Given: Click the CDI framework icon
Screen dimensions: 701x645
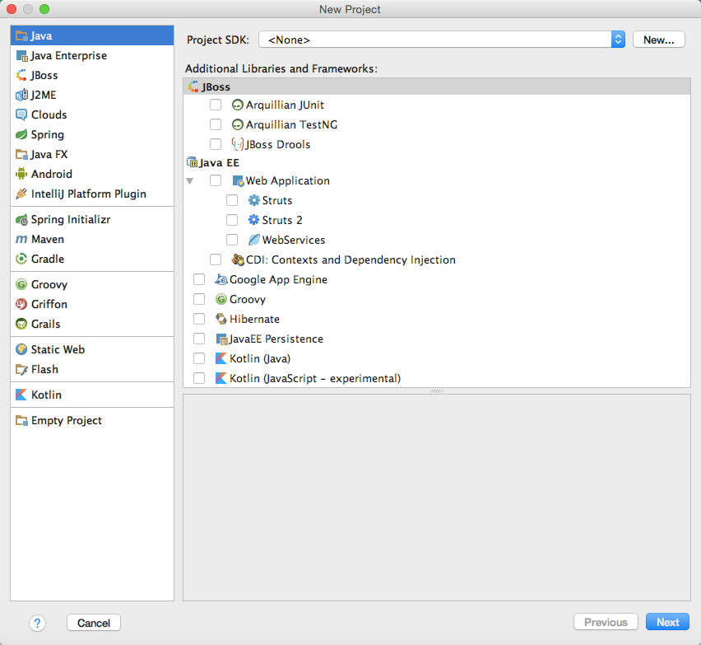Looking at the screenshot, I should tap(238, 259).
